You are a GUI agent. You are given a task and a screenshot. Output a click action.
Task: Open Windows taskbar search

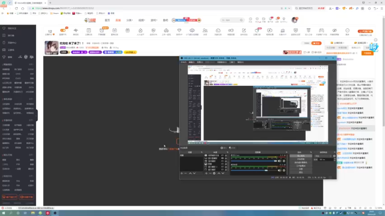(11, 213)
